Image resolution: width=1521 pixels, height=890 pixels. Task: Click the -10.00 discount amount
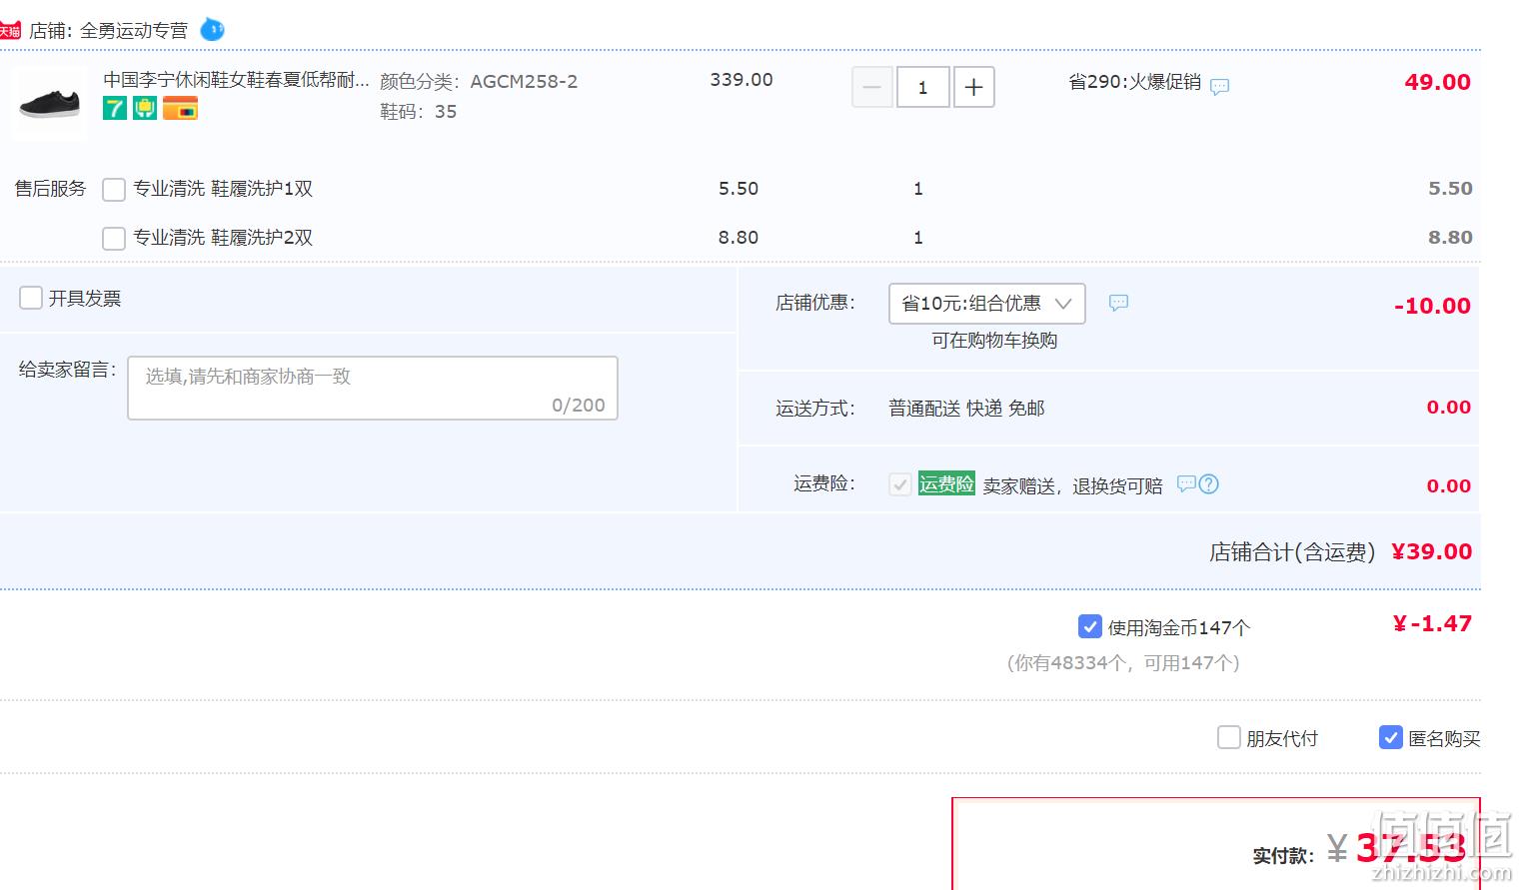(x=1432, y=306)
